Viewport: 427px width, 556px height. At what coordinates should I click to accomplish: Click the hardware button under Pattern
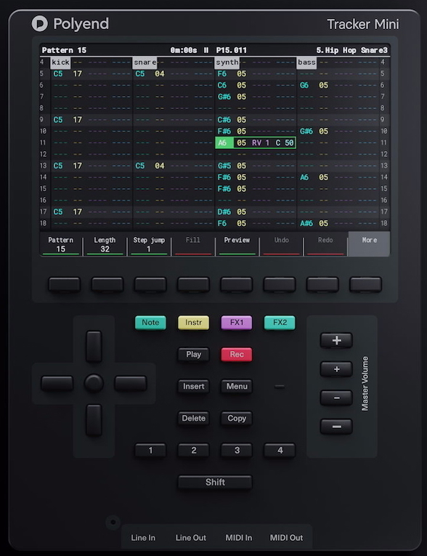tap(65, 285)
